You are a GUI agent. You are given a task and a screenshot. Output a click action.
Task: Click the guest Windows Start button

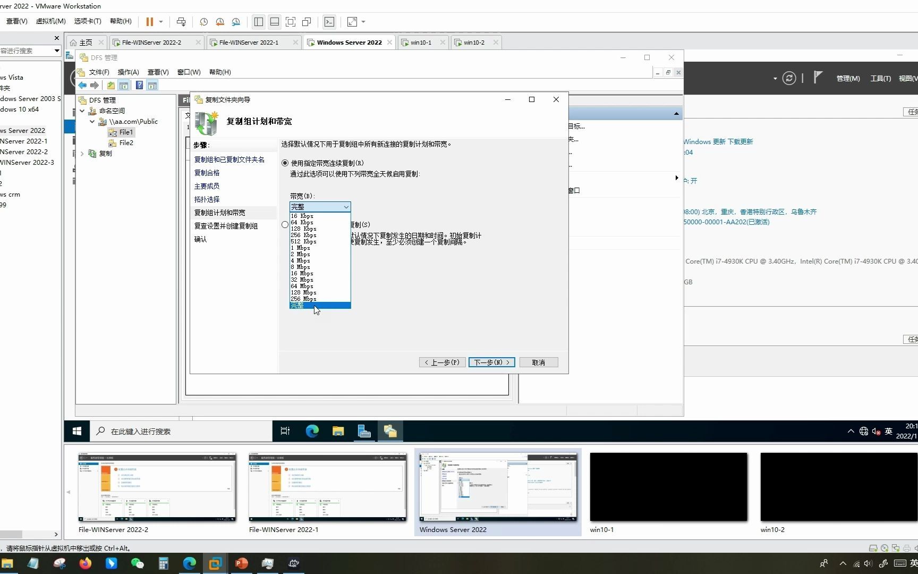tap(77, 431)
